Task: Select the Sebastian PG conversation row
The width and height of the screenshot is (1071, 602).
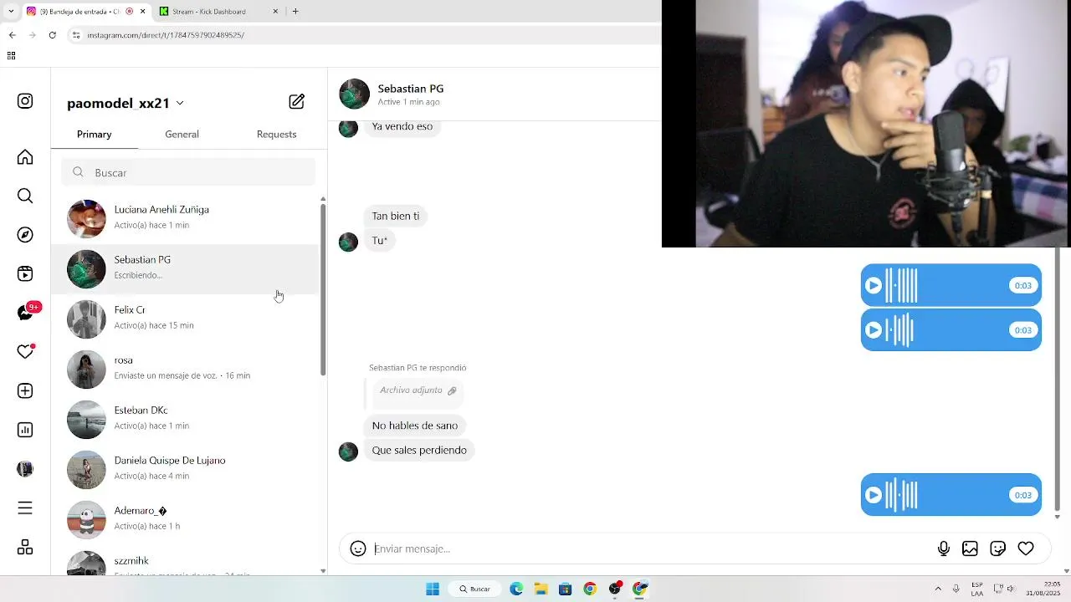Action: click(x=184, y=268)
